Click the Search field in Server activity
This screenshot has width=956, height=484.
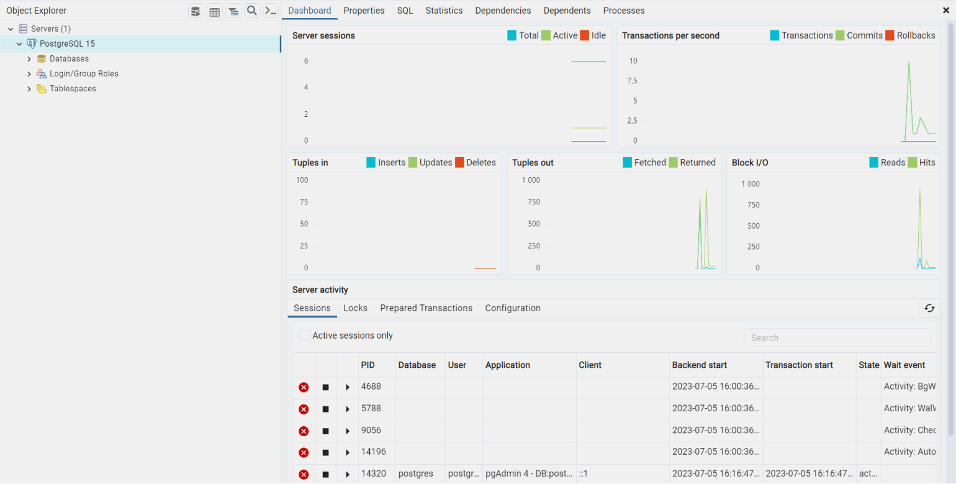click(837, 338)
